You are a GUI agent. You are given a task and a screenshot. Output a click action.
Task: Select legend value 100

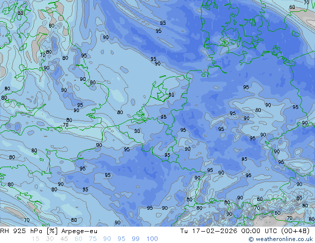pos(152,239)
